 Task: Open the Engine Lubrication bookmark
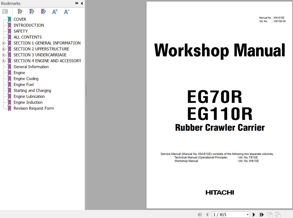pyautogui.click(x=29, y=96)
